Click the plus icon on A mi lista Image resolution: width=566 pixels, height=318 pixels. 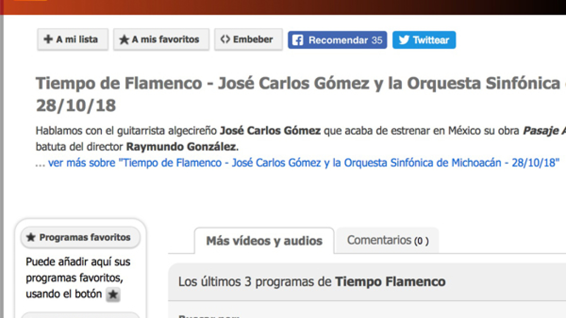(x=48, y=40)
